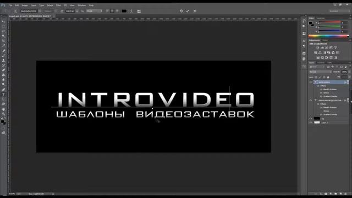The image size is (352, 198).
Task: Click the Create Warped Text icon
Action: click(x=131, y=11)
